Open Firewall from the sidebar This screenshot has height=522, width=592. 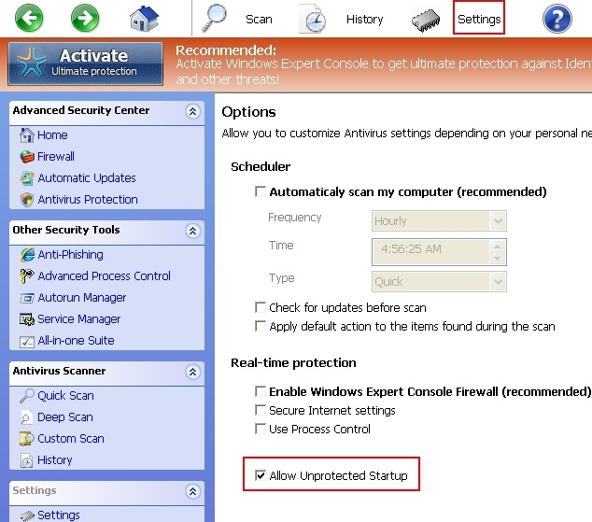(x=55, y=157)
